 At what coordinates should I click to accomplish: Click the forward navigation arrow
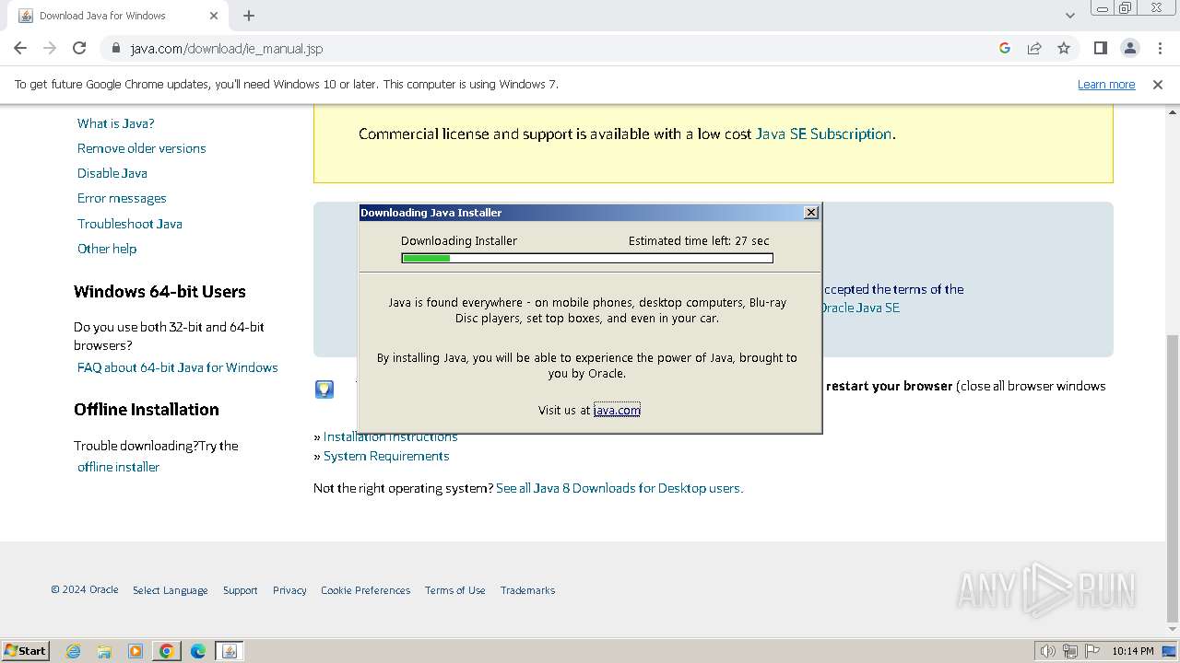[x=50, y=48]
